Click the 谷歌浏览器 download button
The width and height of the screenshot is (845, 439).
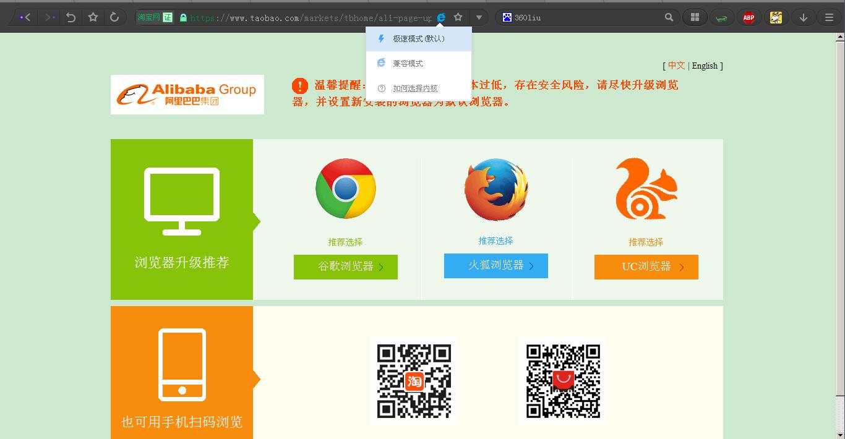coord(346,266)
